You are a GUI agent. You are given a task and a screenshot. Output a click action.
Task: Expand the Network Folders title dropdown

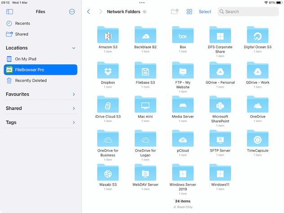click(x=144, y=12)
